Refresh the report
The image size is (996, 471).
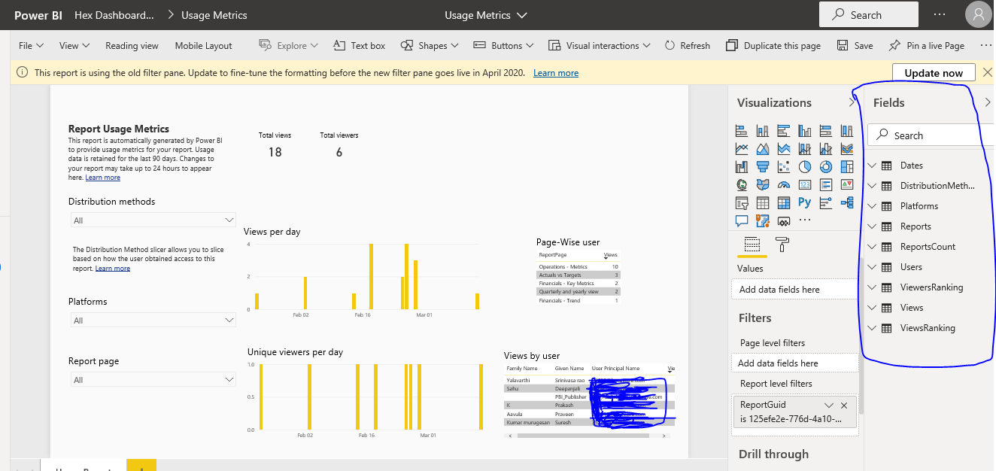[x=688, y=46]
